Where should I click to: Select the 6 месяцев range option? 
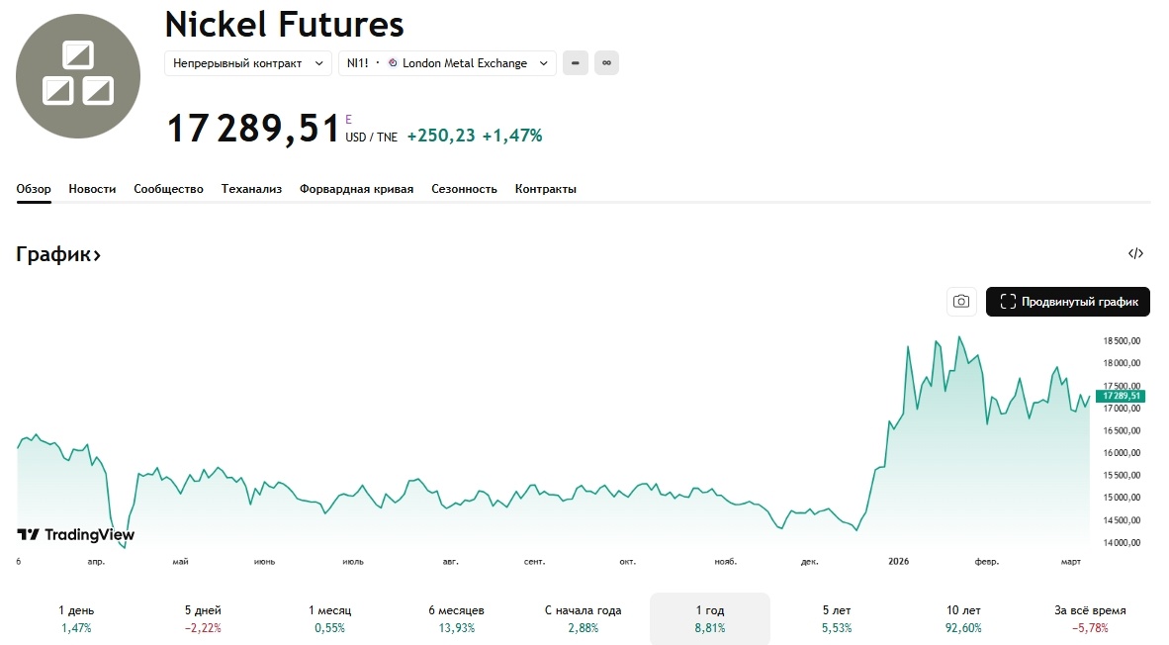pyautogui.click(x=456, y=618)
